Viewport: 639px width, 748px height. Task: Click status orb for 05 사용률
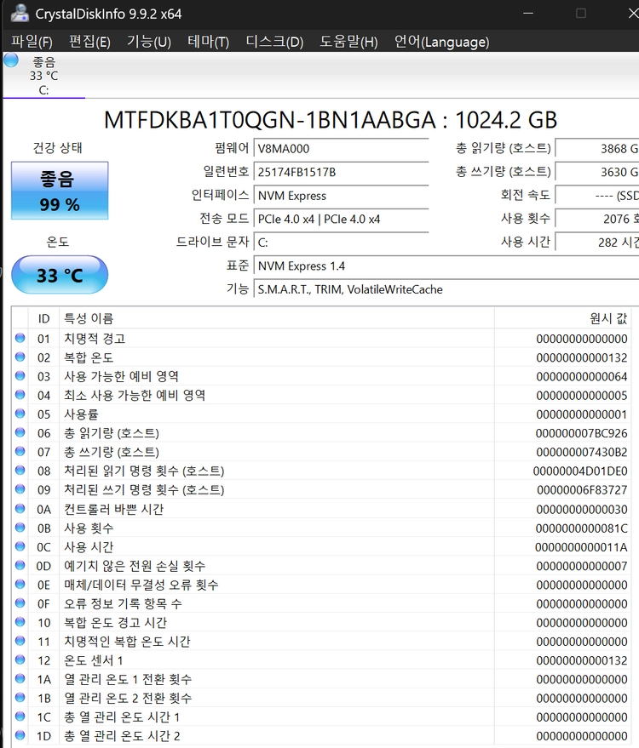(20, 414)
